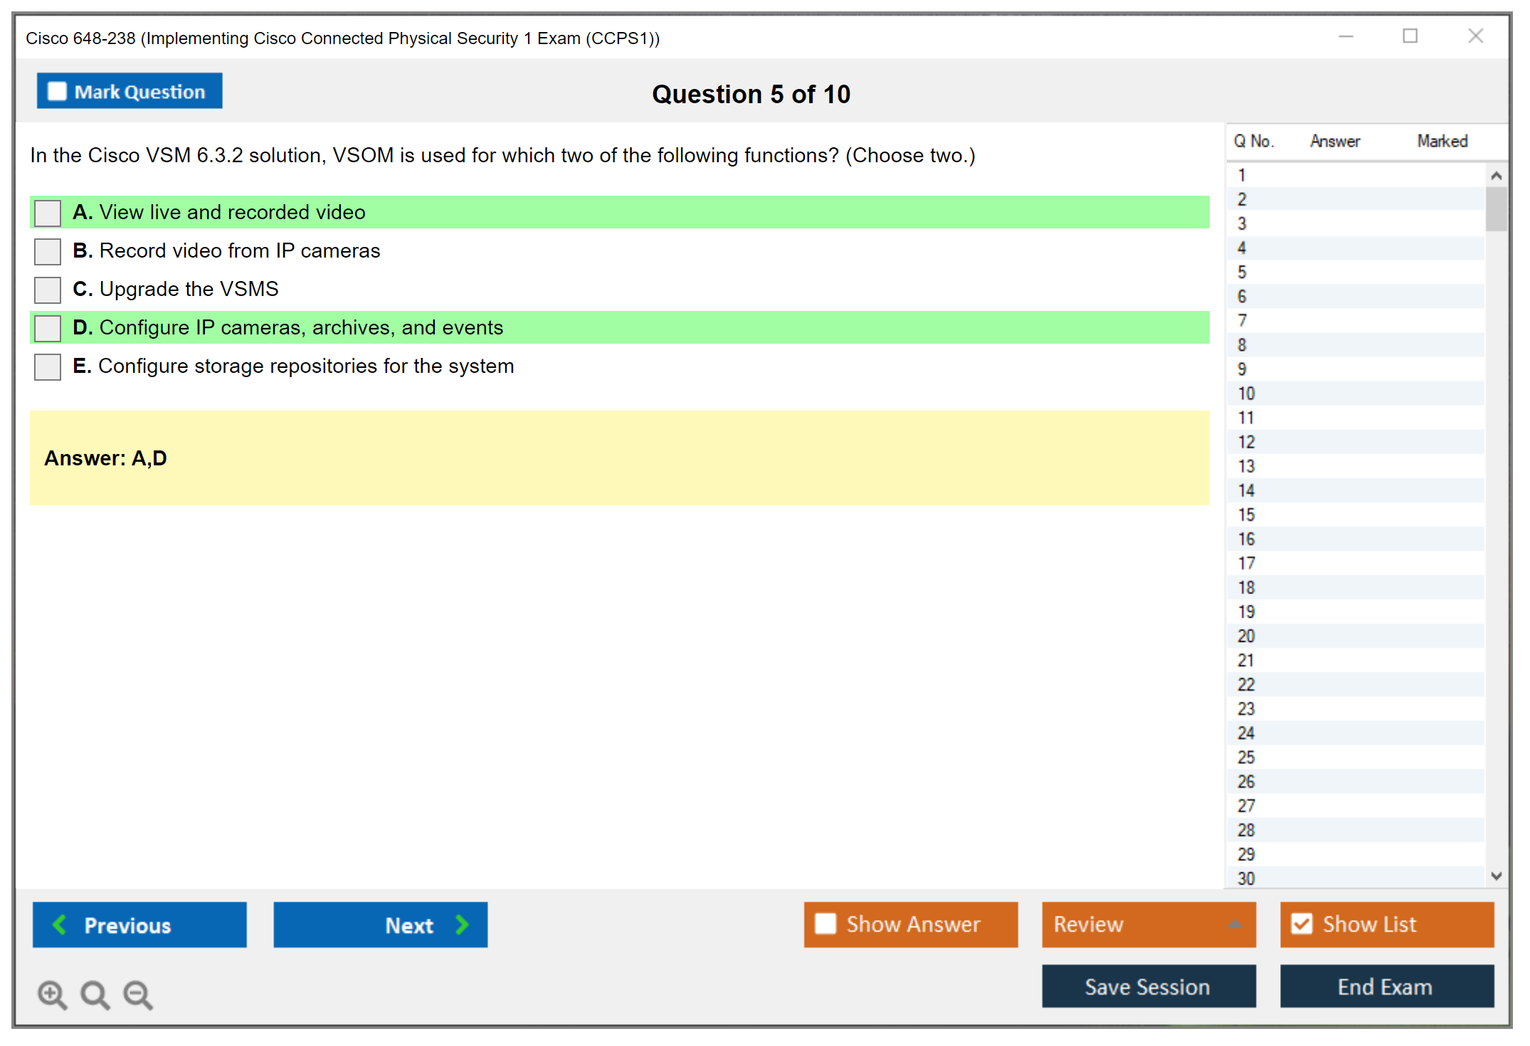Minimize the exam window
Viewport: 1530px width, 1046px height.
(x=1346, y=36)
